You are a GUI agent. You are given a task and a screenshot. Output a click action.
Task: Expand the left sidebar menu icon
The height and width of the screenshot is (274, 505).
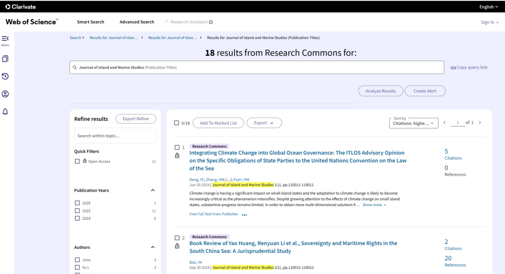point(5,38)
